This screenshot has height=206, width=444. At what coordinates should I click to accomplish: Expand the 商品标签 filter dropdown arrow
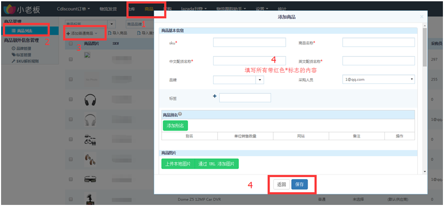[x=112, y=24]
